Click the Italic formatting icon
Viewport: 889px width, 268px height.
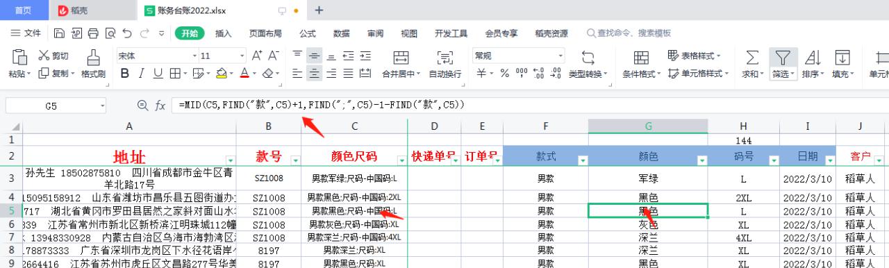point(141,74)
